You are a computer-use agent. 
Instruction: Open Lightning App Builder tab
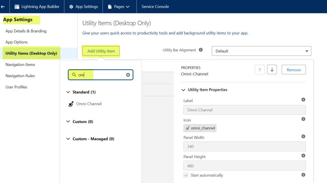(x=37, y=7)
